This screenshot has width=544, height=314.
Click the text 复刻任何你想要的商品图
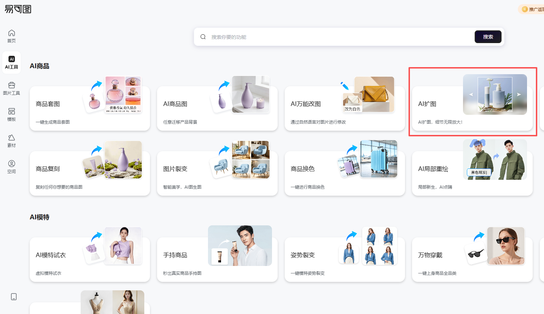pos(59,187)
